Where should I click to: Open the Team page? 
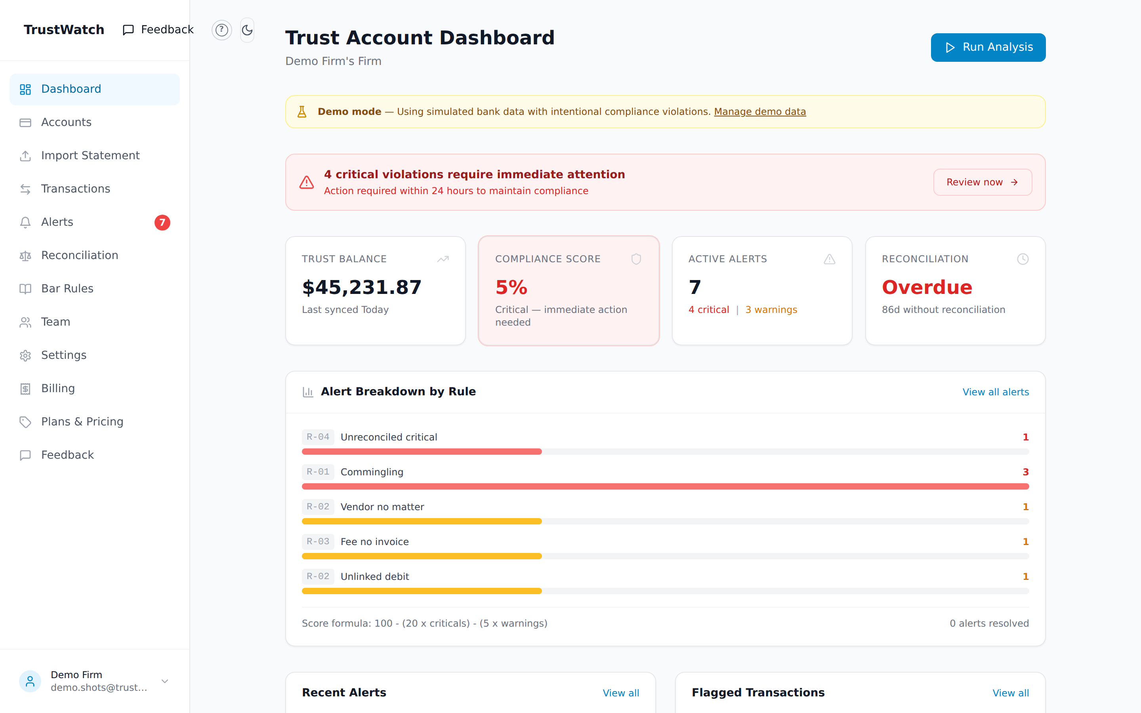click(x=95, y=322)
